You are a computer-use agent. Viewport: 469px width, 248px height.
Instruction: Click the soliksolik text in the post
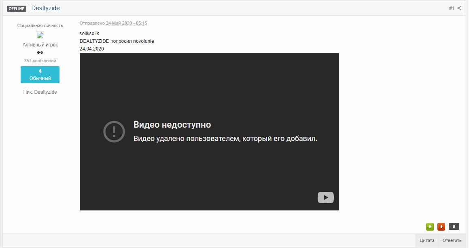(89, 34)
